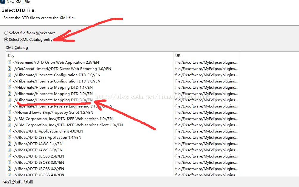Screen dimensions: 299x187
Task: Choose the DTD icon for JBoss DTD JAWS 3.0
Action: coord(10,150)
